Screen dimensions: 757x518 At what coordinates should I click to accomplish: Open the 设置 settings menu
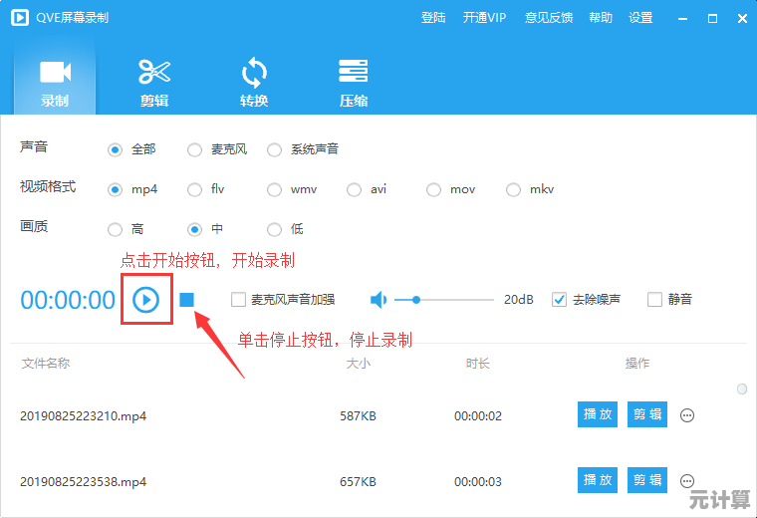tap(640, 18)
